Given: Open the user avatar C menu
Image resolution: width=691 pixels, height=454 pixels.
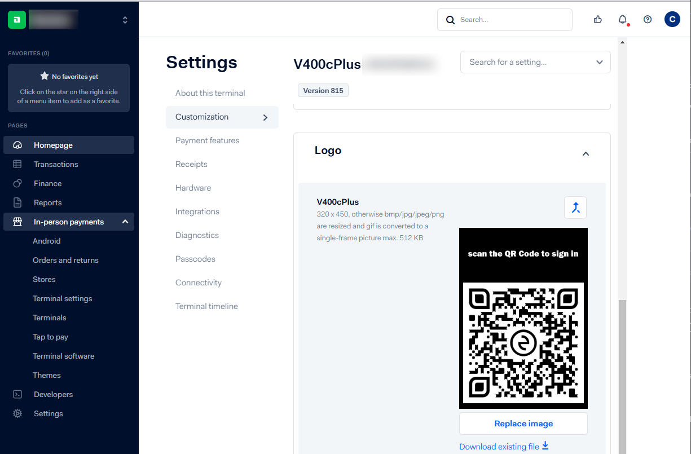Looking at the screenshot, I should (672, 20).
